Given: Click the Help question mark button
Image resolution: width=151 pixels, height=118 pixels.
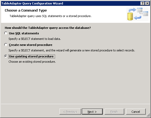Looking at the screenshot, I should (x=142, y=3).
